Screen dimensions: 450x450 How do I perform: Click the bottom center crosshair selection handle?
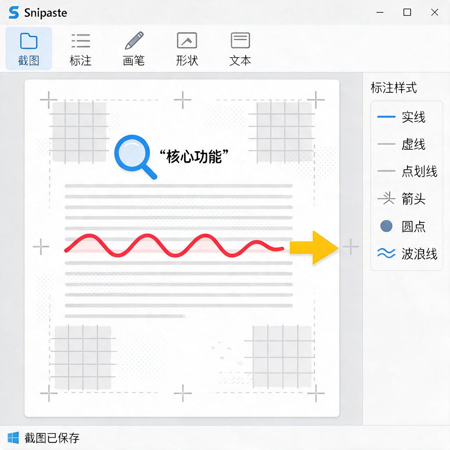tap(182, 393)
